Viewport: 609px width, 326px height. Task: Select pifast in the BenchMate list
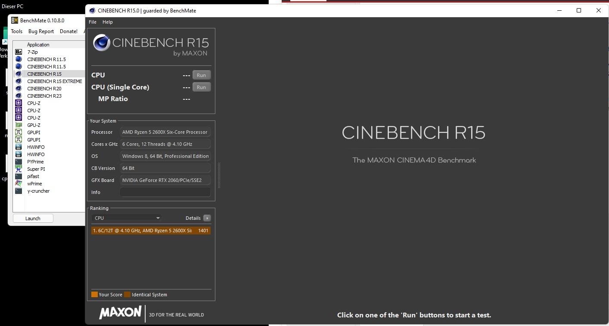[33, 176]
